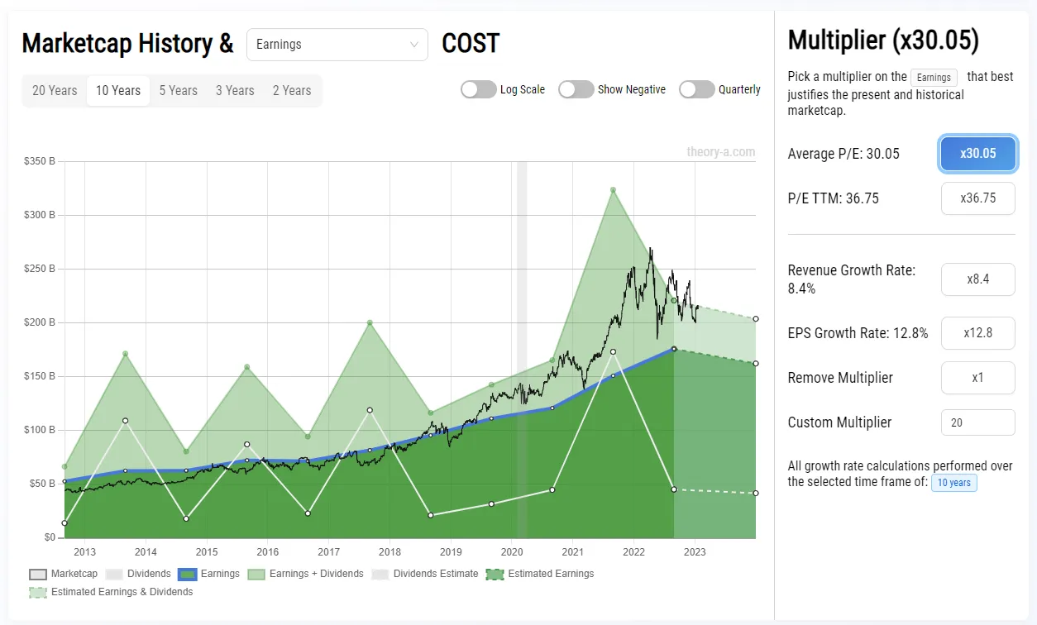Apply the x36.75 P/E TTM multiplier

[x=977, y=198]
